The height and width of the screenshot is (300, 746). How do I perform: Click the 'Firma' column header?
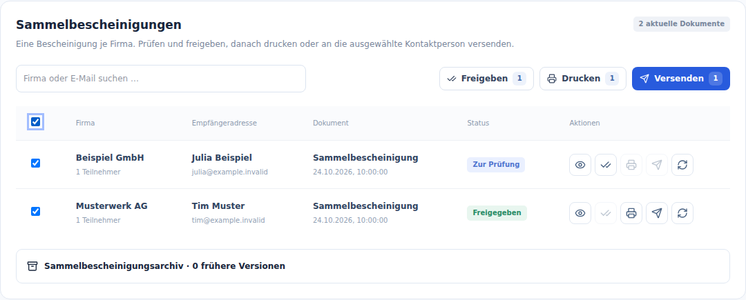point(85,123)
